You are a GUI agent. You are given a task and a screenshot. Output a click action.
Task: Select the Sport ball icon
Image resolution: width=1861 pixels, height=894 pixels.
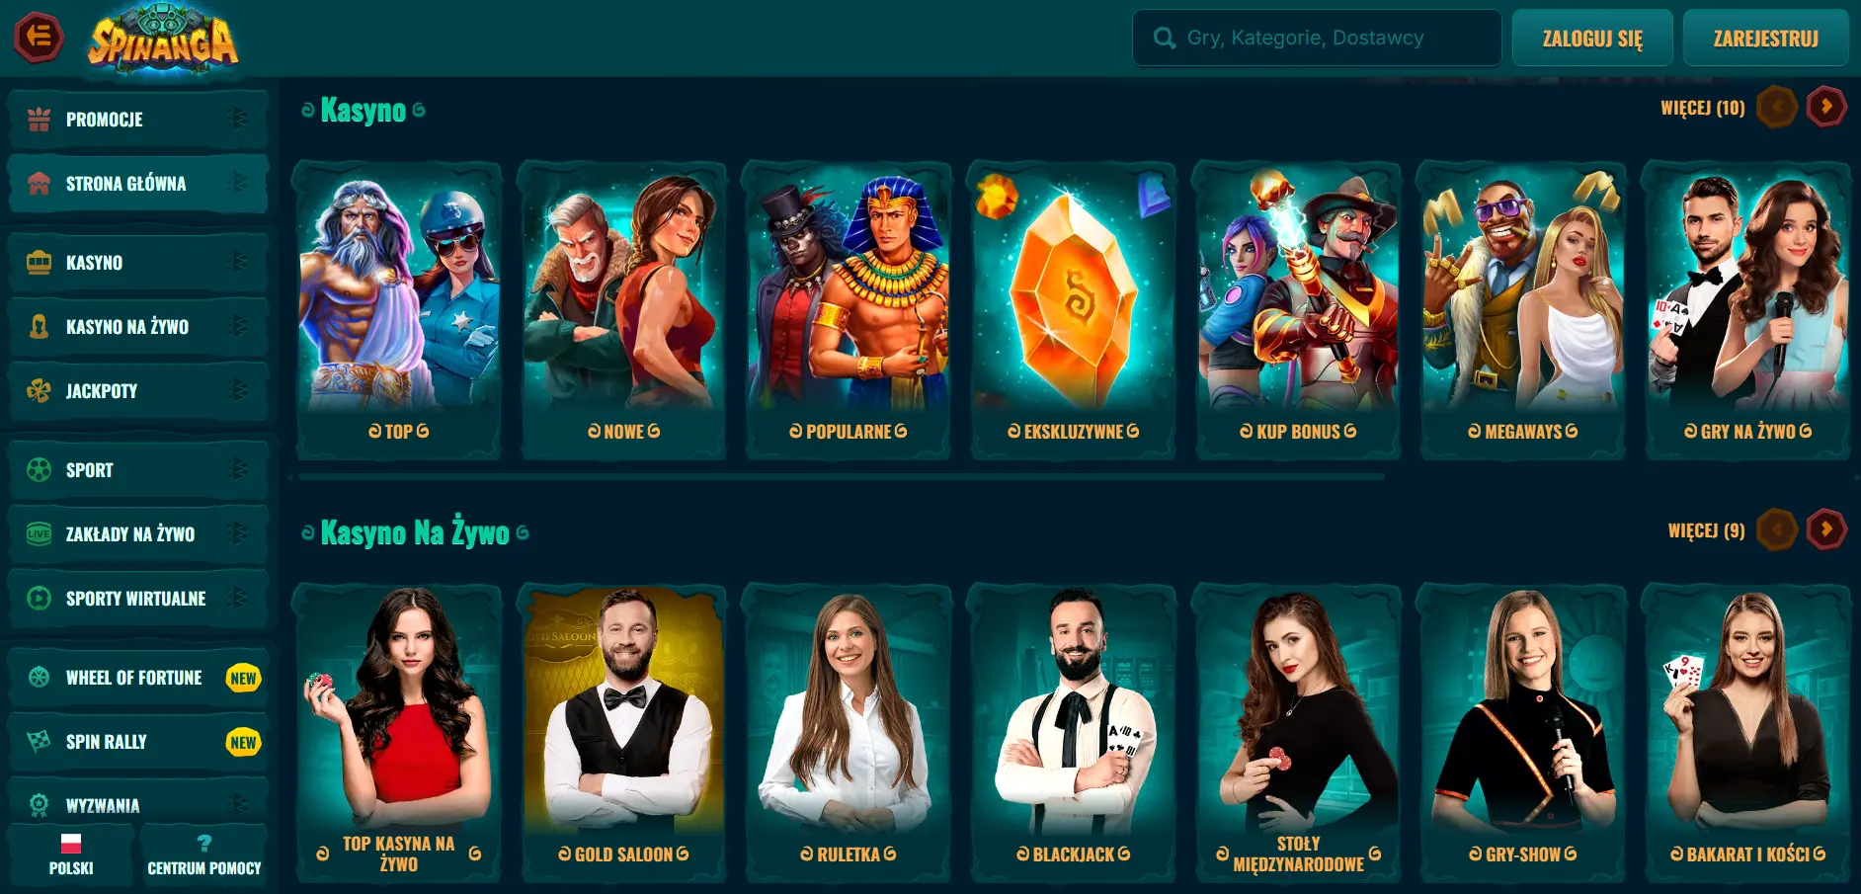40,470
